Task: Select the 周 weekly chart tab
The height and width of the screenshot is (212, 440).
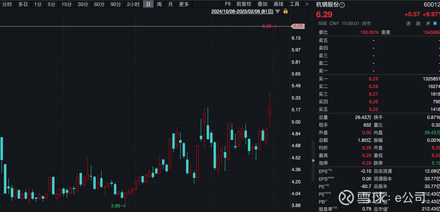Action: (159, 4)
